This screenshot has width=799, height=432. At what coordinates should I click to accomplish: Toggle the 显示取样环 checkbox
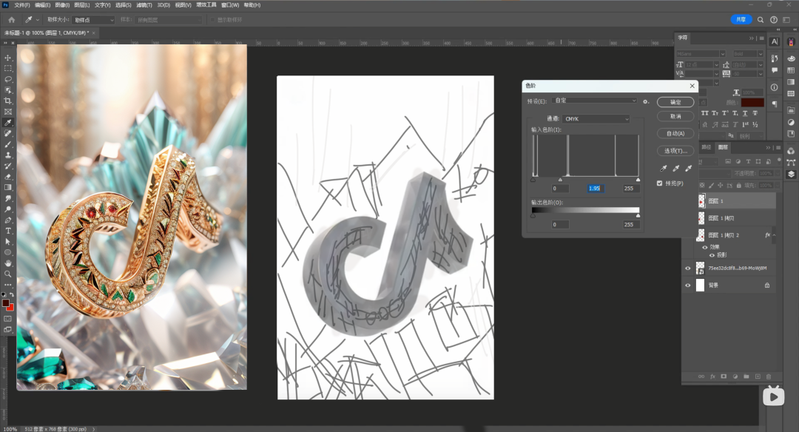tap(212, 20)
